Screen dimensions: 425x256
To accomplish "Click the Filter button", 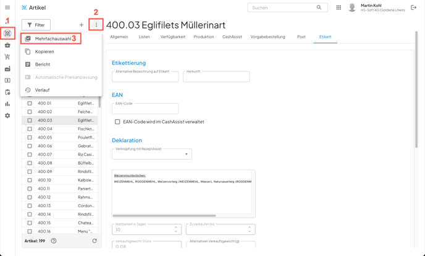I will point(36,25).
